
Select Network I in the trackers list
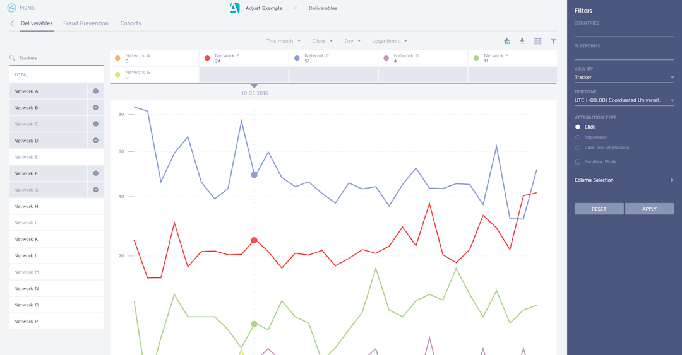click(x=57, y=223)
